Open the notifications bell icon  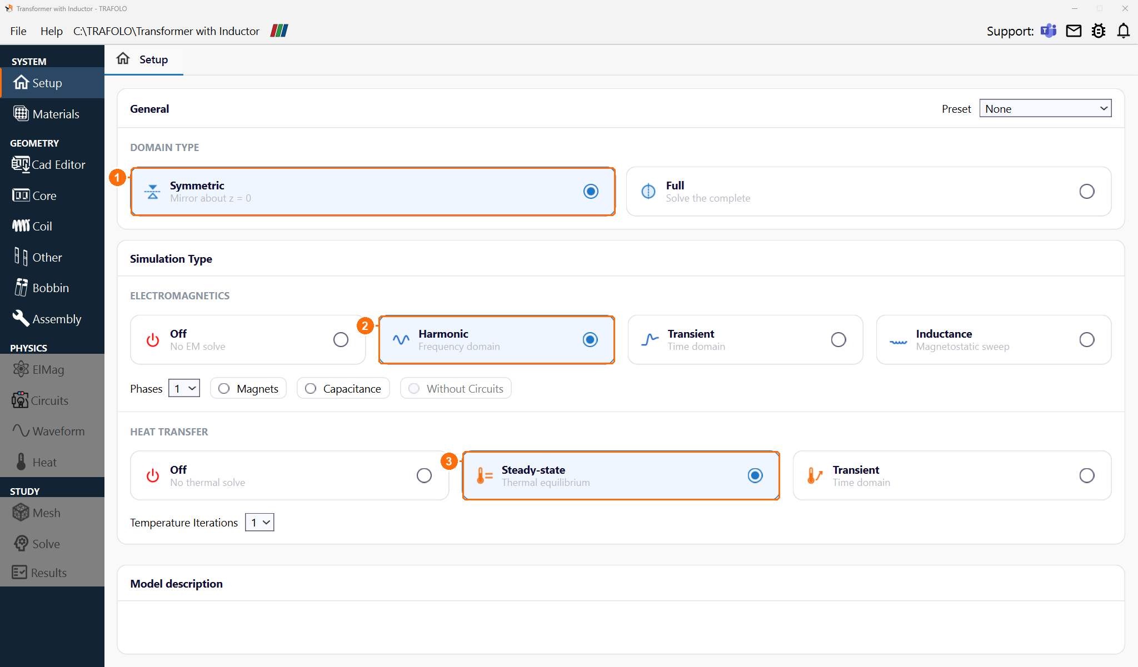[1124, 31]
